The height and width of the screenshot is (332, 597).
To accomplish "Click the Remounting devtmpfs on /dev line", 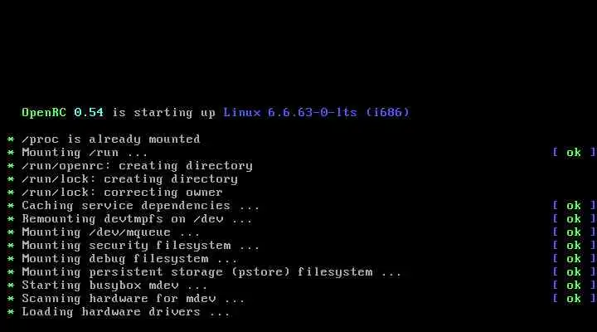I will [x=137, y=219].
